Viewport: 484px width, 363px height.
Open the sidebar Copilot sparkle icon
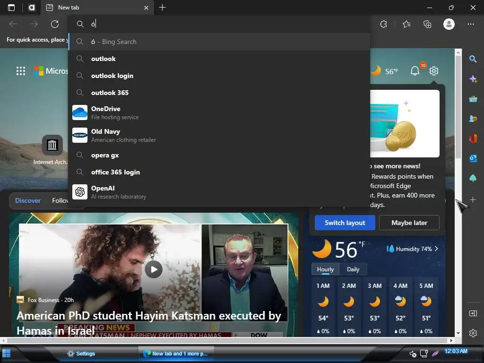click(473, 79)
